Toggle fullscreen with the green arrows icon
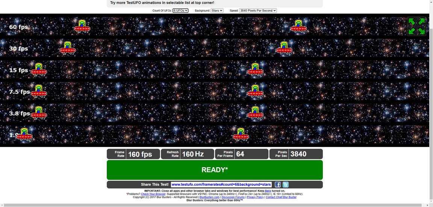Viewport: 433px width, 207px height. pos(416,26)
